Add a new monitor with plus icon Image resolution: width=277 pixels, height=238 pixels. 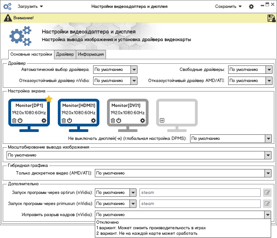pyautogui.click(x=162, y=121)
